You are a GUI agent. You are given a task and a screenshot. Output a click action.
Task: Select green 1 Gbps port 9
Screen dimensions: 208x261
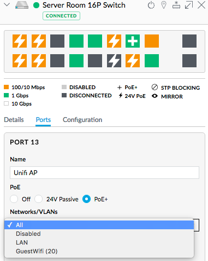(95, 41)
